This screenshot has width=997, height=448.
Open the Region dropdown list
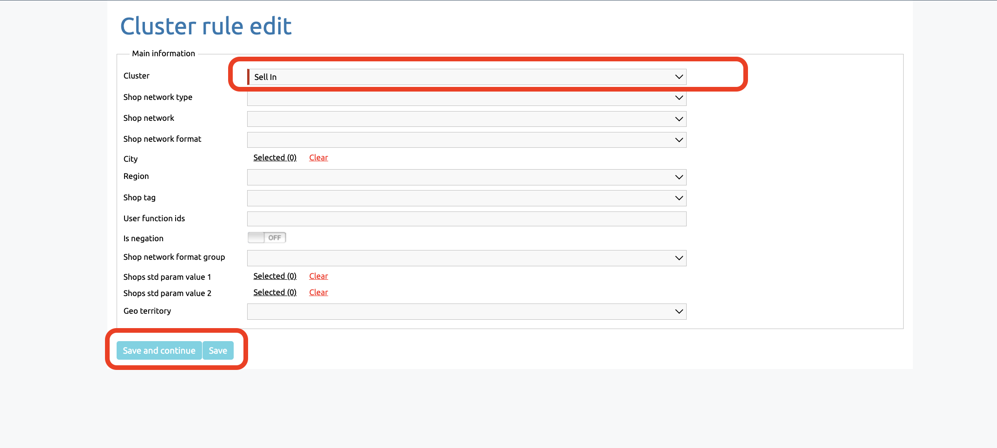pos(466,177)
